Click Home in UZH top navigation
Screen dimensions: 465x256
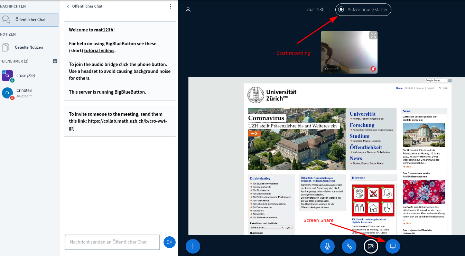pos(399,88)
